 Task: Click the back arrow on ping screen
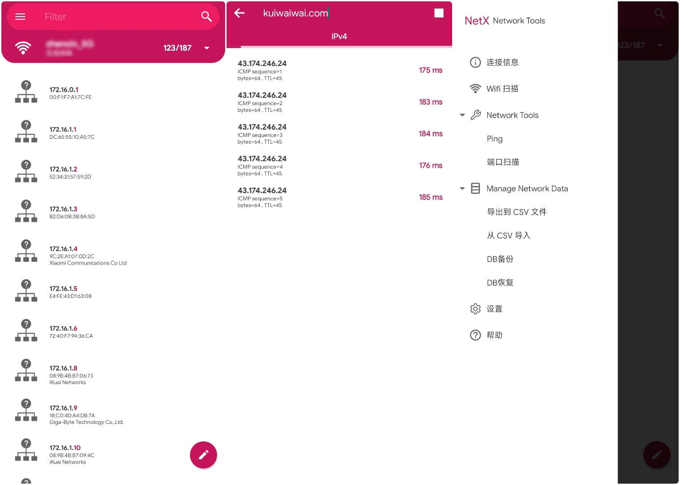point(239,13)
